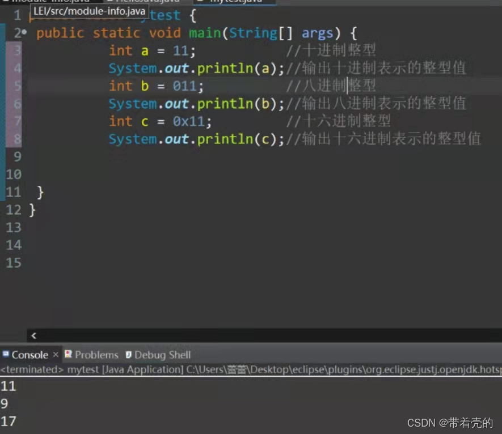Viewport: 502px width, 434px height.
Task: Close the Console view tab
Action: [56, 354]
